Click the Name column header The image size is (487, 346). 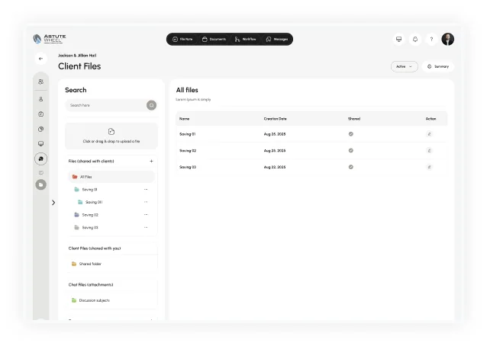(184, 119)
